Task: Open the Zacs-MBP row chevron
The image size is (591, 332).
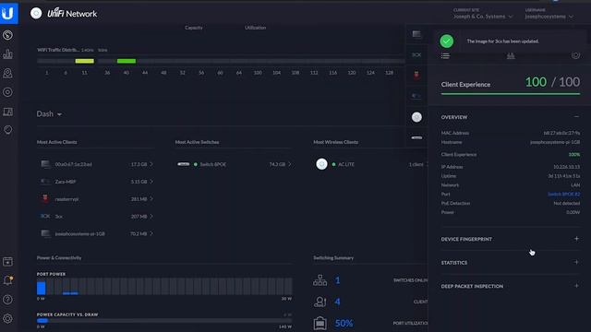Action: click(x=151, y=182)
